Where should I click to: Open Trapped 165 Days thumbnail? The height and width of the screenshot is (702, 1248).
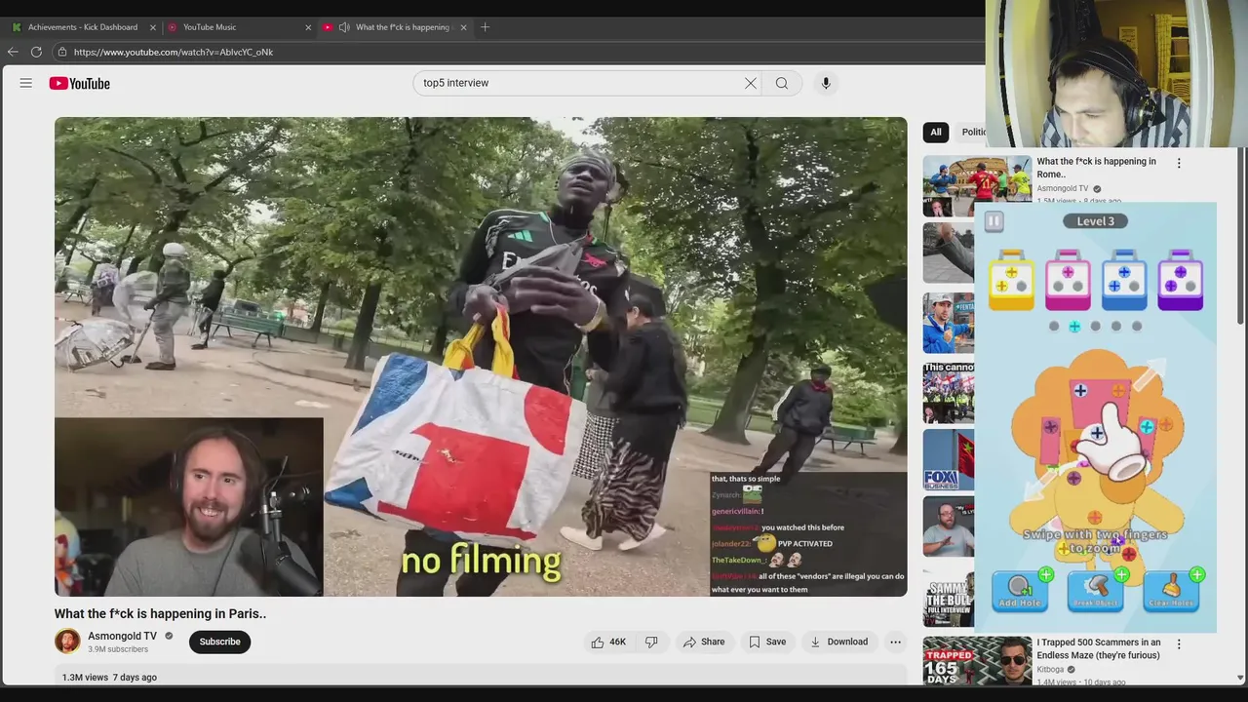coord(977,662)
